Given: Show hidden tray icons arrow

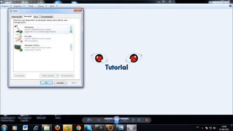Looking at the screenshot, I should point(202,128).
